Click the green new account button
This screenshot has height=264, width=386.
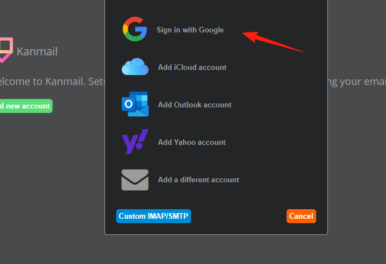pos(26,106)
